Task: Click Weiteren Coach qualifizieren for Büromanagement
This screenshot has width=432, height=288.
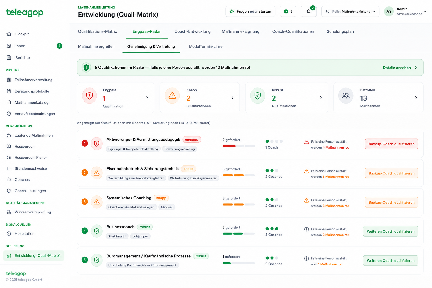Action: (x=391, y=261)
